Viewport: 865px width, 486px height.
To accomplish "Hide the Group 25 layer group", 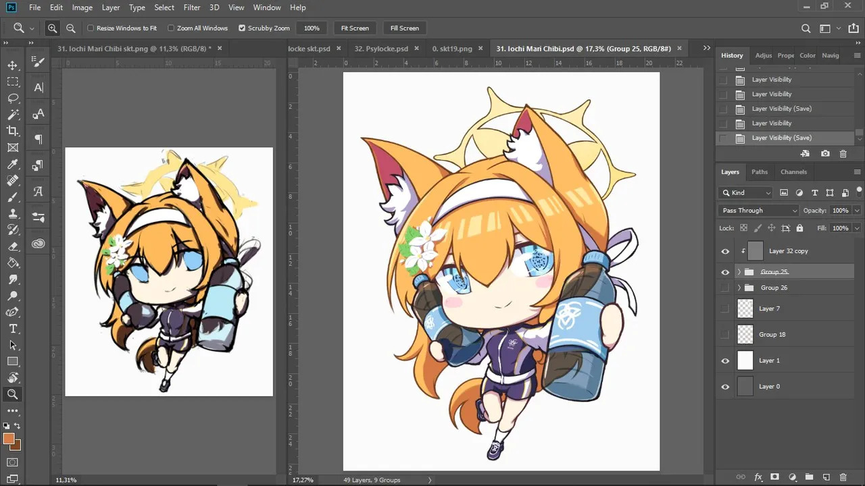I will [x=725, y=272].
